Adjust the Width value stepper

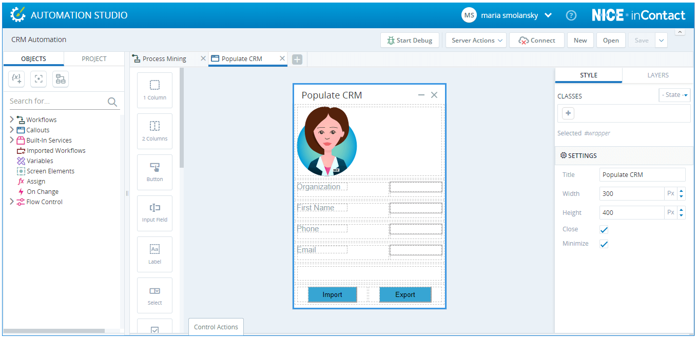tap(681, 194)
